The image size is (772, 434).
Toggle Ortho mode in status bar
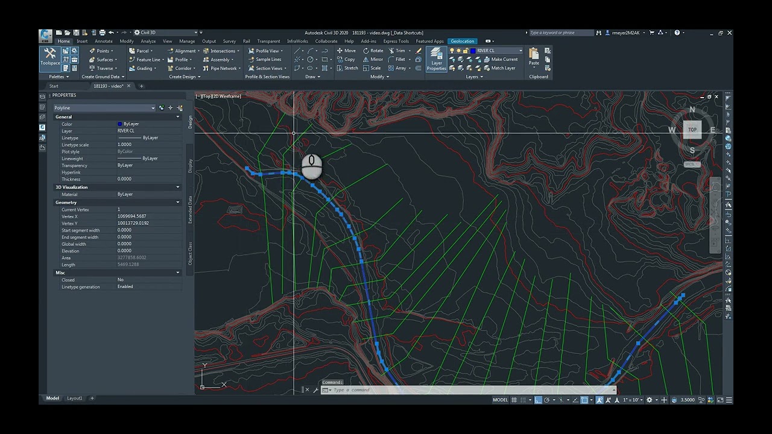click(538, 400)
